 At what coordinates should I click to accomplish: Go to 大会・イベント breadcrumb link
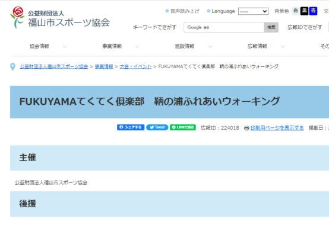[x=135, y=66]
